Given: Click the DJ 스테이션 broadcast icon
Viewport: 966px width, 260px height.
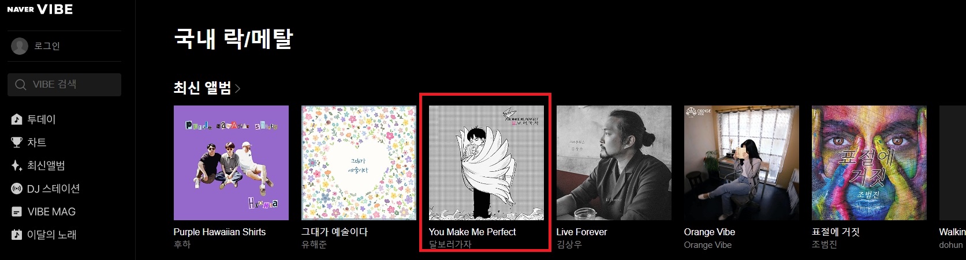Looking at the screenshot, I should pos(17,189).
